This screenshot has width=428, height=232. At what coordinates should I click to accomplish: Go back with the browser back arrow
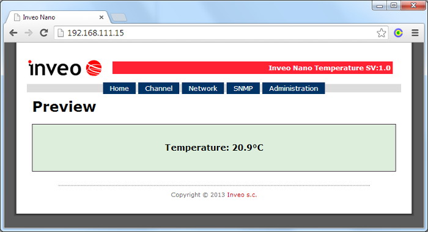coord(13,33)
